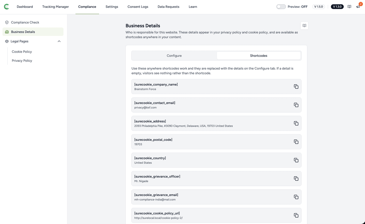This screenshot has width=365, height=224.
Task: Click the Business Details building icon
Action: tap(7, 32)
